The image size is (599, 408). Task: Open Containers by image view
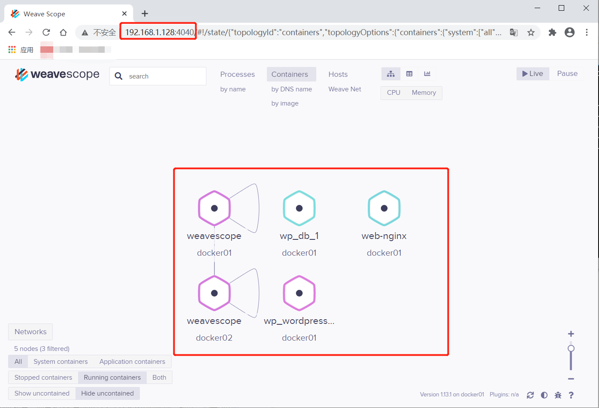click(x=285, y=103)
